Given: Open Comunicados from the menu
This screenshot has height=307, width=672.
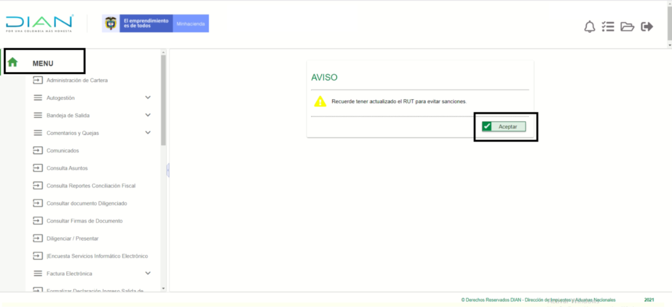Looking at the screenshot, I should (63, 151).
